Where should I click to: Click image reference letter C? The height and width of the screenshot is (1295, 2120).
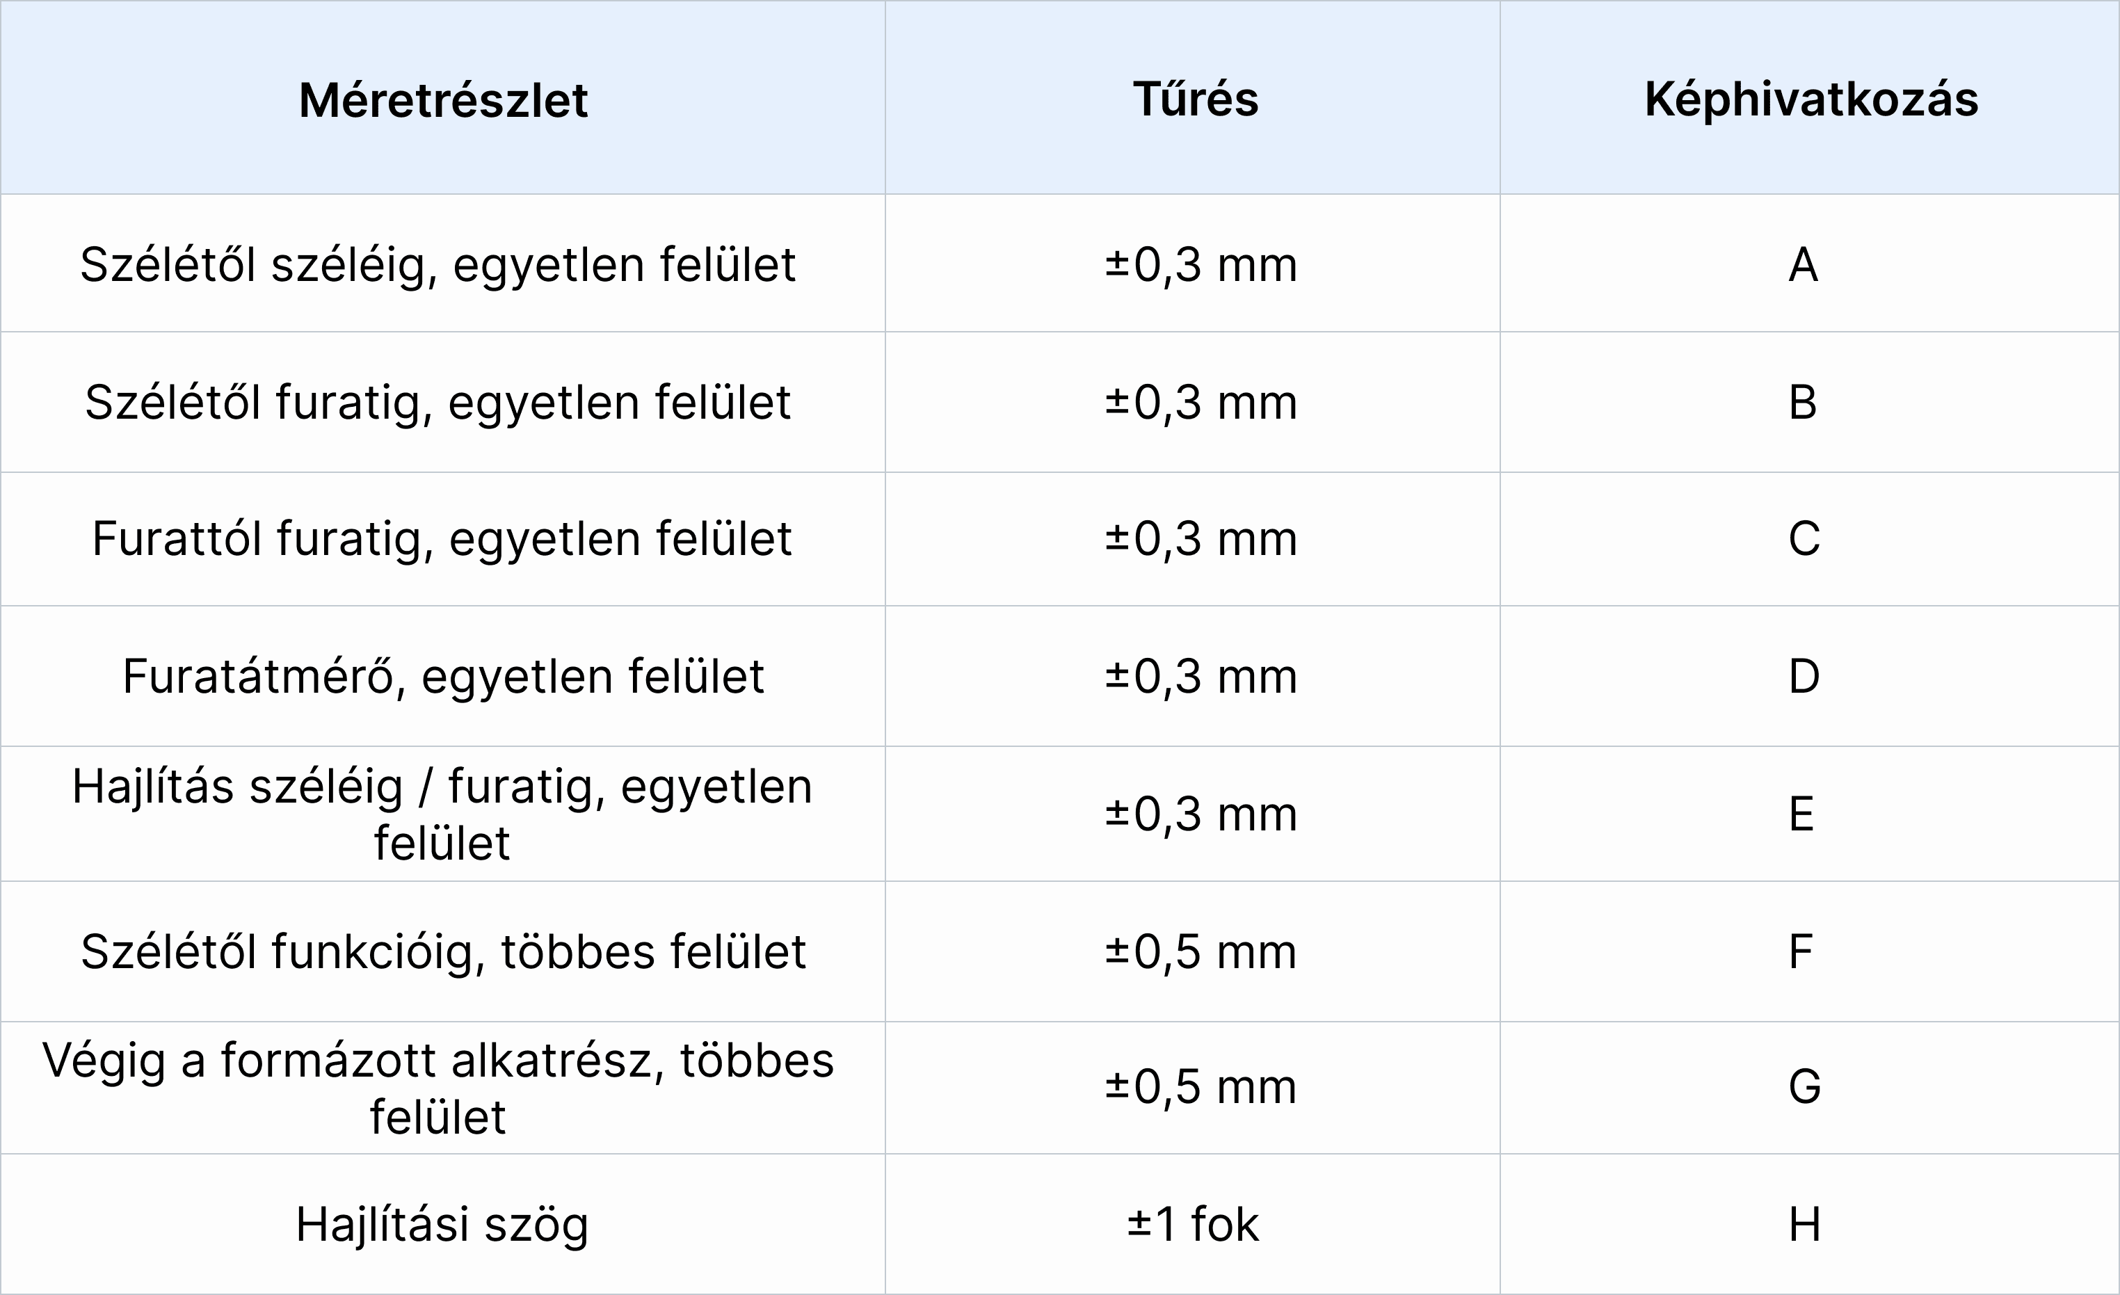(x=1804, y=538)
